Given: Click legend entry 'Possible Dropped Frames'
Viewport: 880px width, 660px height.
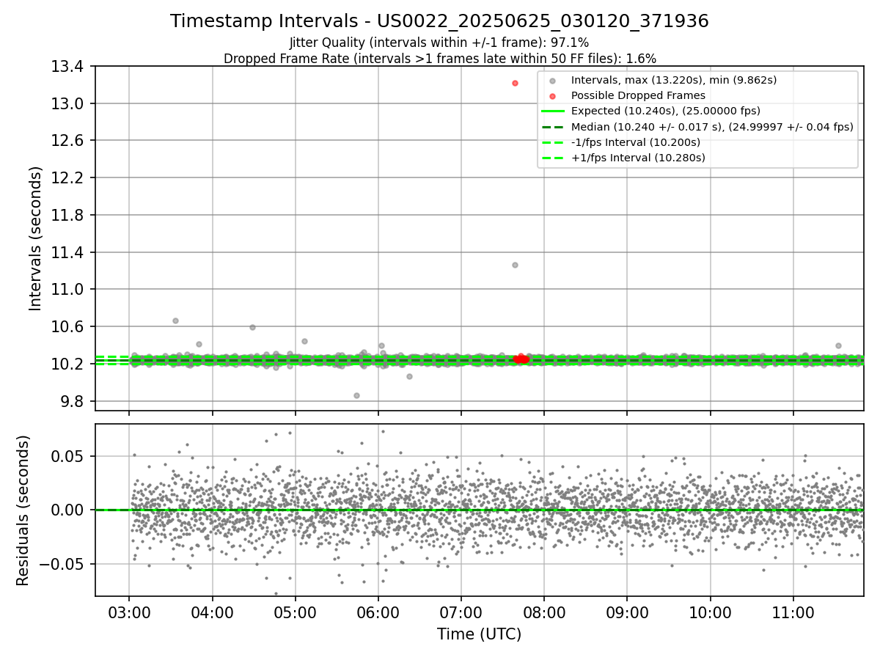Looking at the screenshot, I should pyautogui.click(x=638, y=95).
